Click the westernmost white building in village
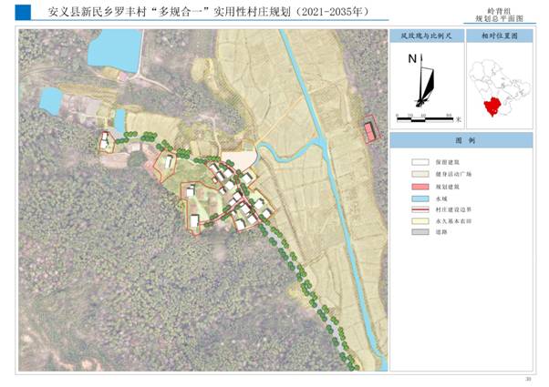 pos(107,141)
